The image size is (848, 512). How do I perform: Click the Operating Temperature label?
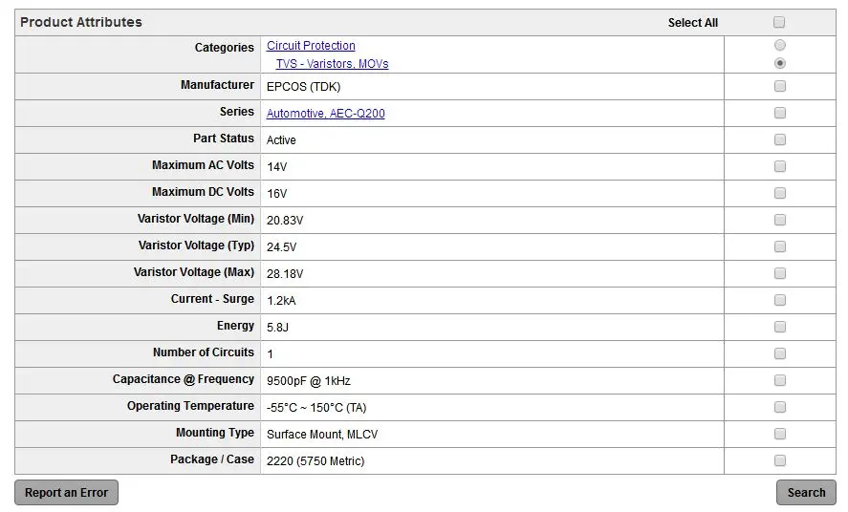tap(190, 406)
